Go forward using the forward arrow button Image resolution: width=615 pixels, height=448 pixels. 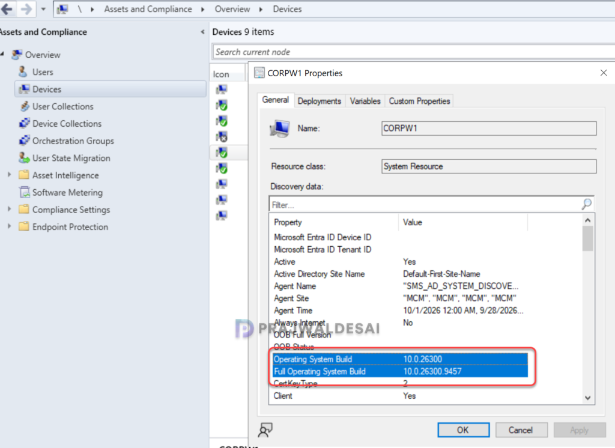point(26,8)
